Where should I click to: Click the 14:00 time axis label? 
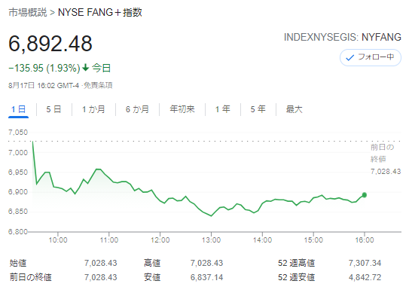[x=262, y=240]
